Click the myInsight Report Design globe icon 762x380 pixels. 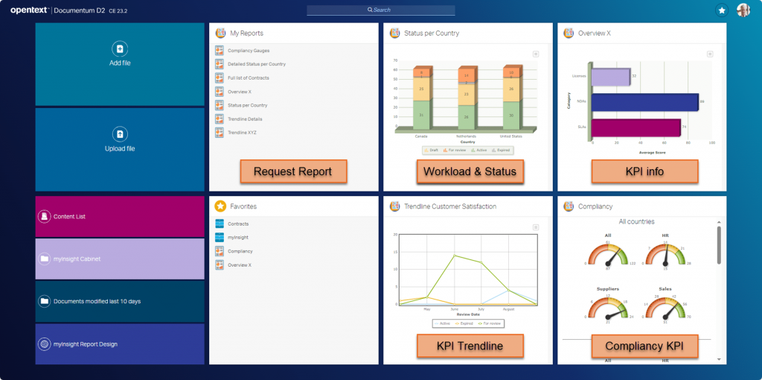[x=44, y=344]
